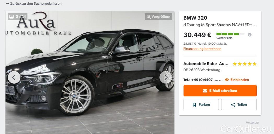Click the magnifier icon in Vergrößern

[149, 17]
